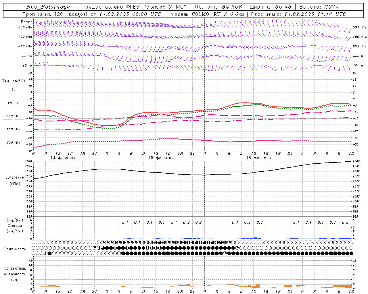Image resolution: width=368 pixels, height=294 pixels.
Task: Click the 15 февраля date label
Action: coord(161,158)
